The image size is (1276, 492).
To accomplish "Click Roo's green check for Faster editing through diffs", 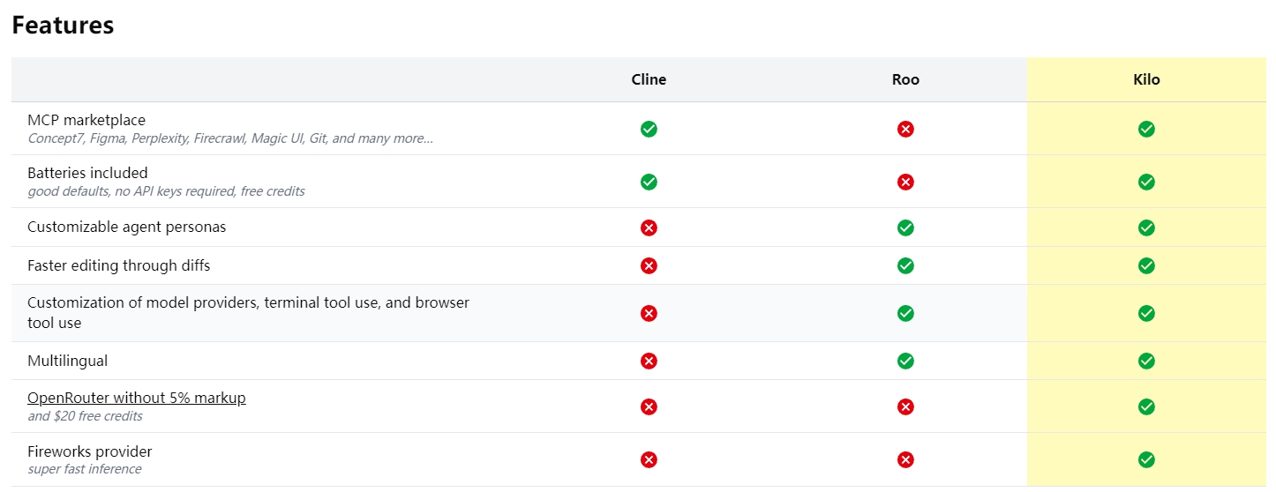I will click(x=905, y=265).
